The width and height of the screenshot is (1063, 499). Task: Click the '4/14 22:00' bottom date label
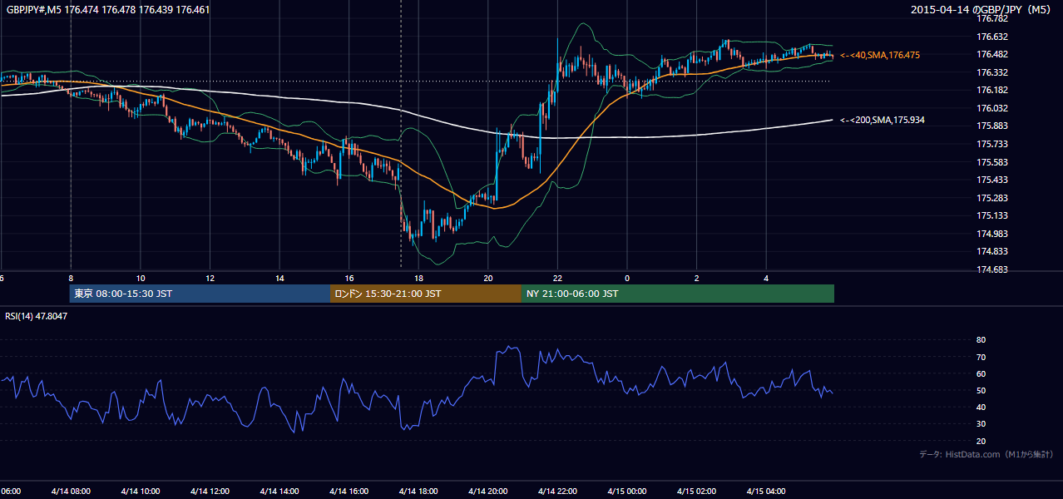[557, 492]
